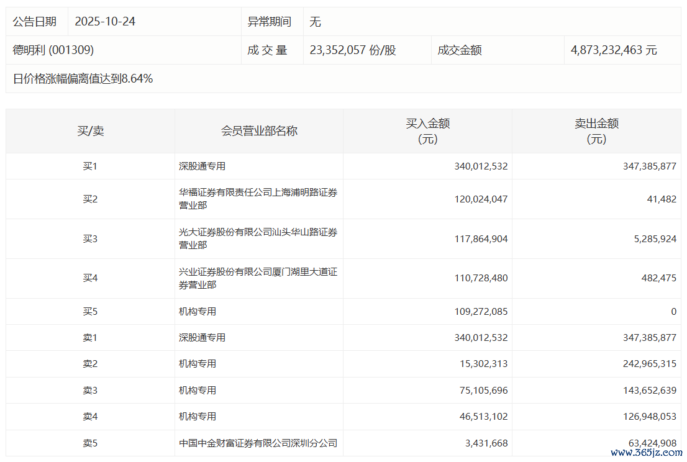Click the 成交金额 value 4,873,232,463 元
Screen dimensions: 687x462
coord(614,50)
